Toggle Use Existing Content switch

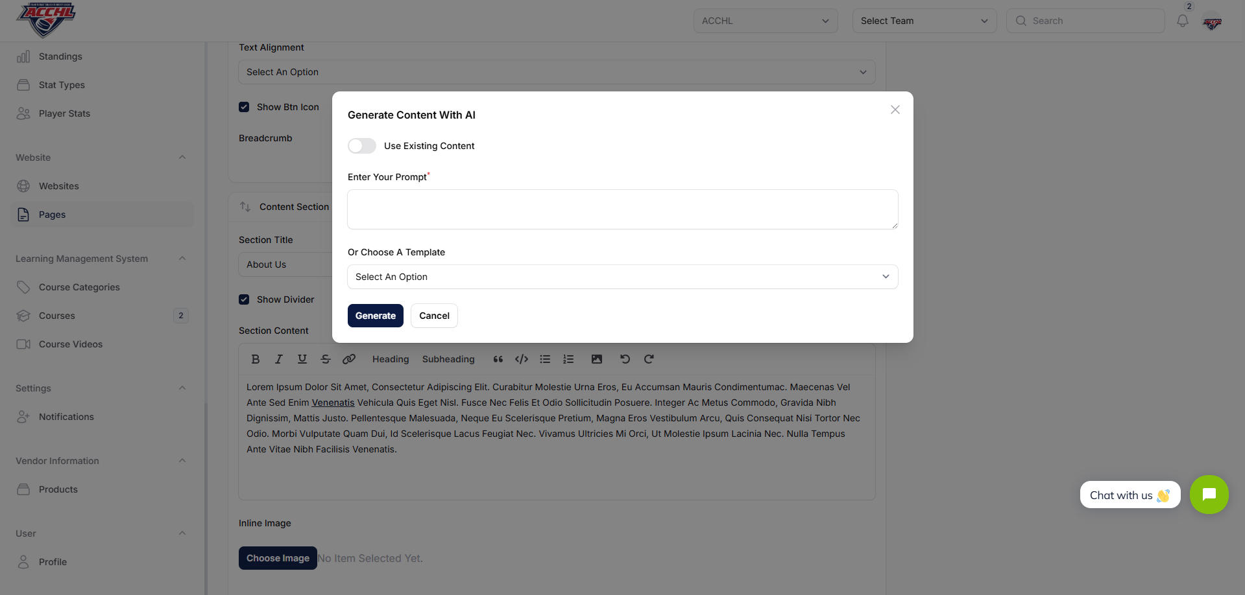(x=362, y=146)
